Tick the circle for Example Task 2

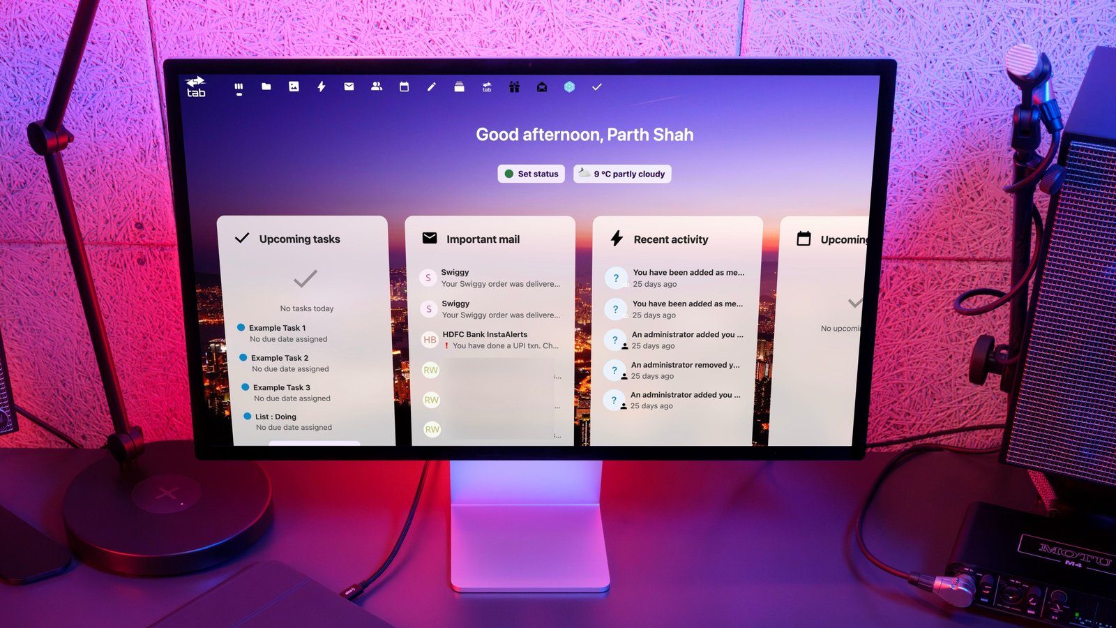(x=243, y=357)
